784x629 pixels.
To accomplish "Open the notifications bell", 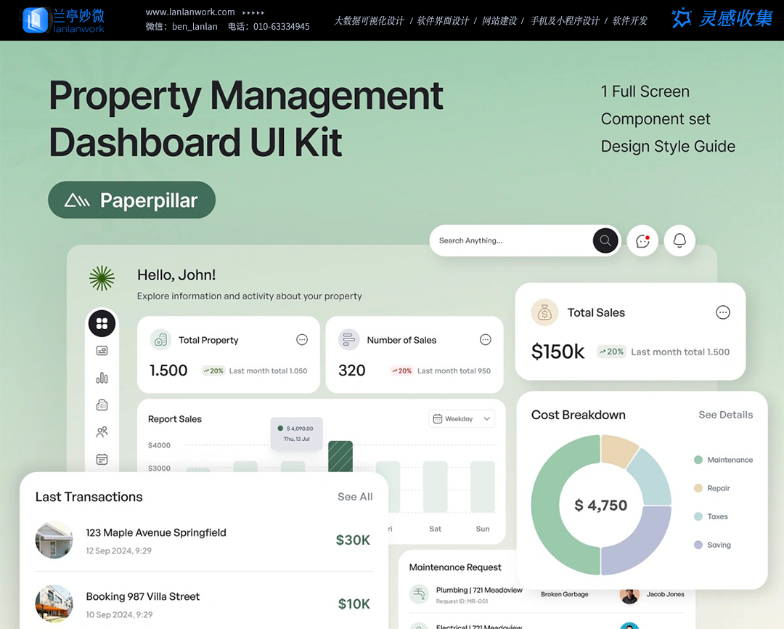I will pyautogui.click(x=679, y=241).
